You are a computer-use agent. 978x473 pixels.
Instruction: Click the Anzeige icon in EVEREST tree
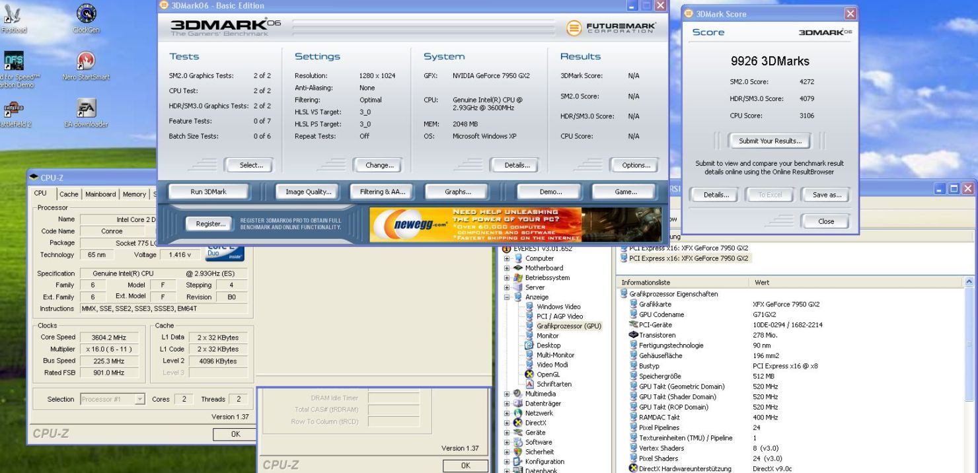pos(518,297)
